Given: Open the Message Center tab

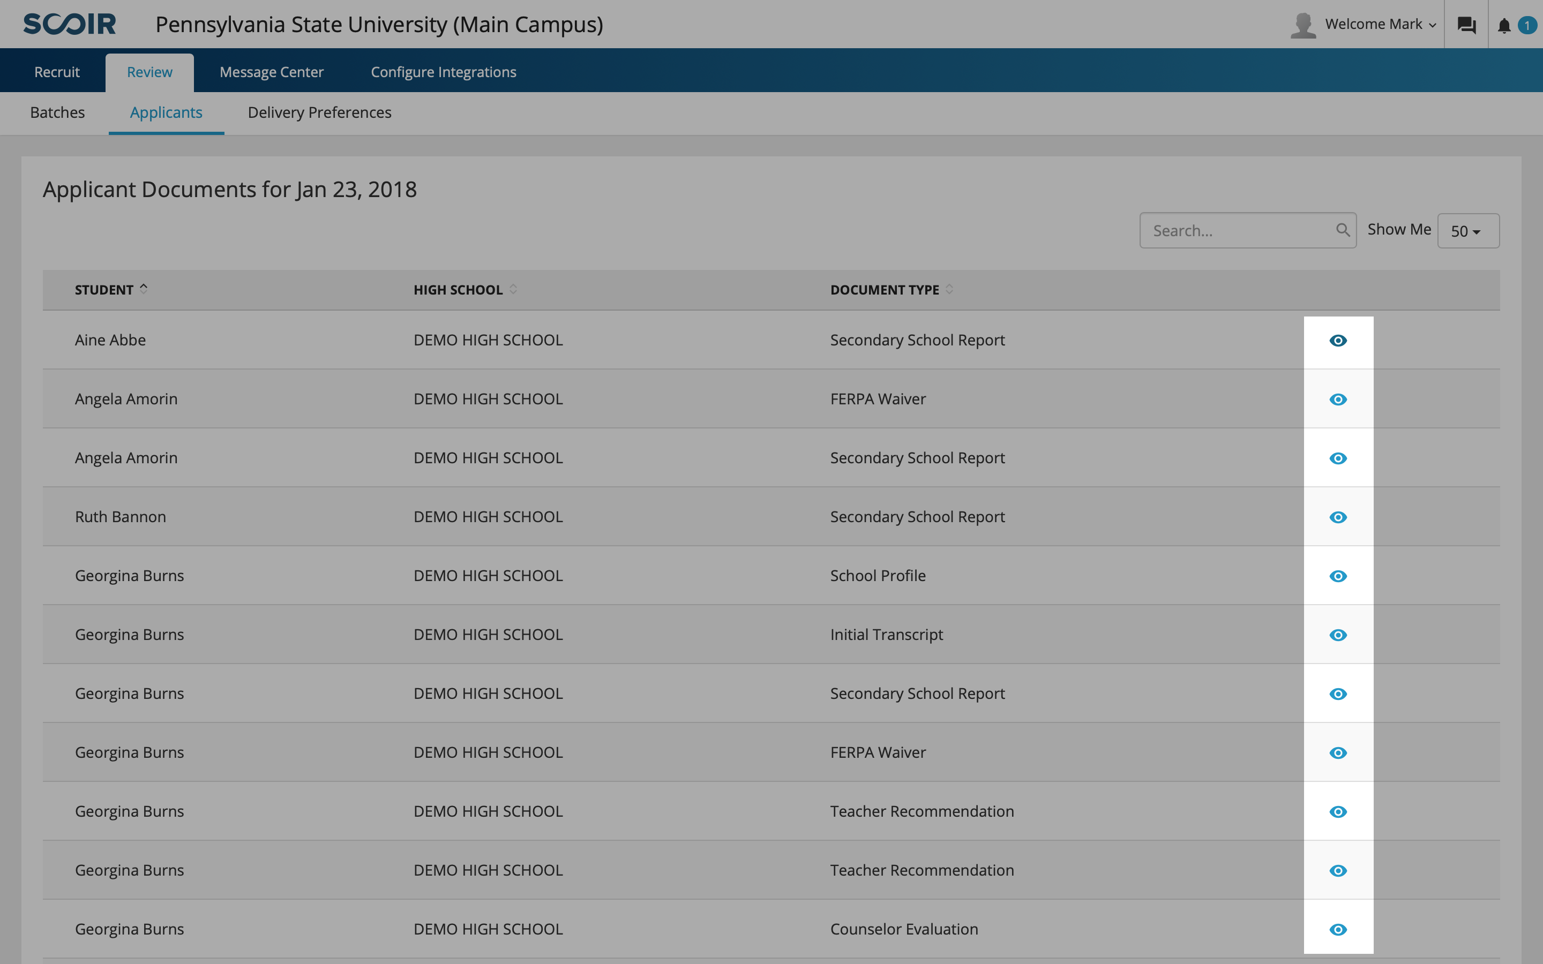Looking at the screenshot, I should pos(272,72).
